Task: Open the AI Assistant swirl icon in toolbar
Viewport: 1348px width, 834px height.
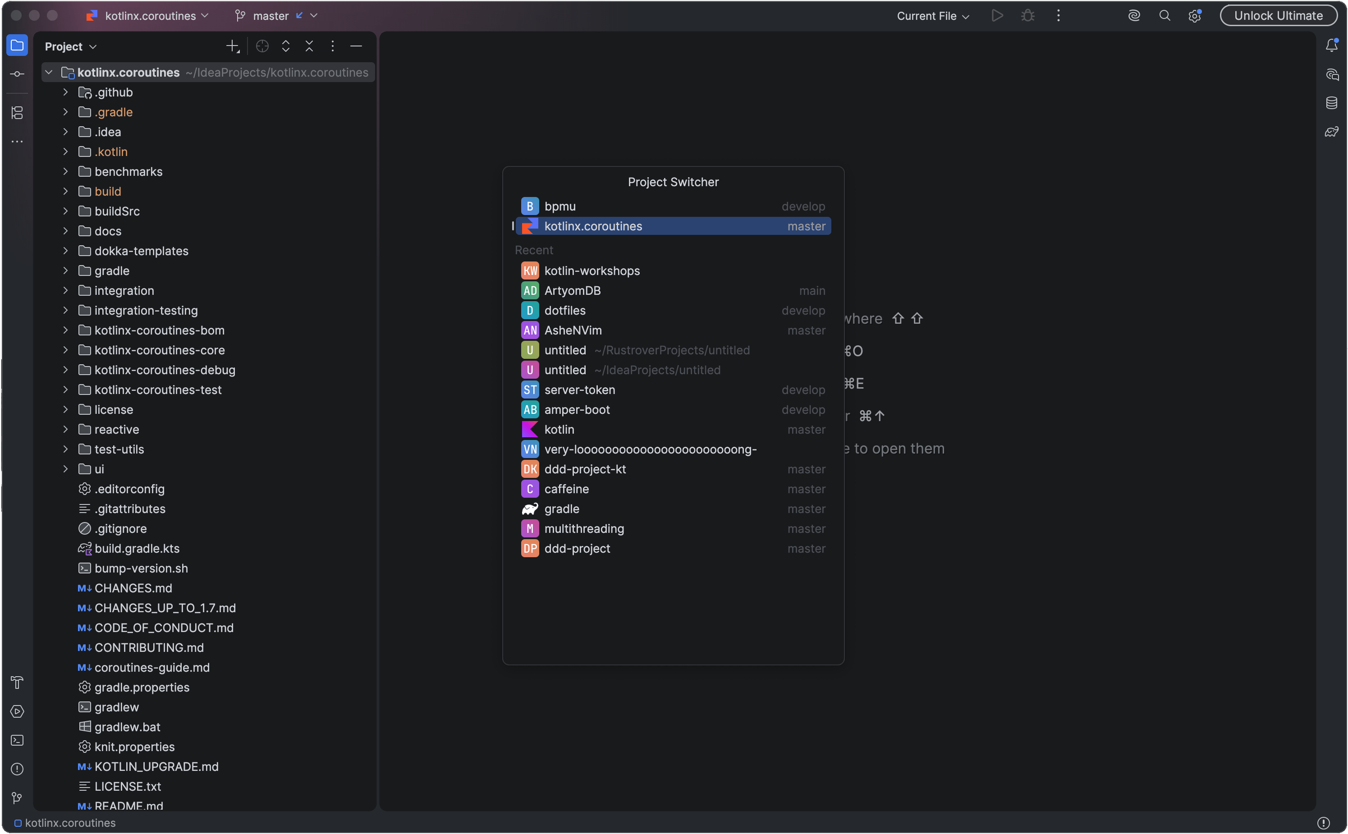Action: click(x=1134, y=15)
